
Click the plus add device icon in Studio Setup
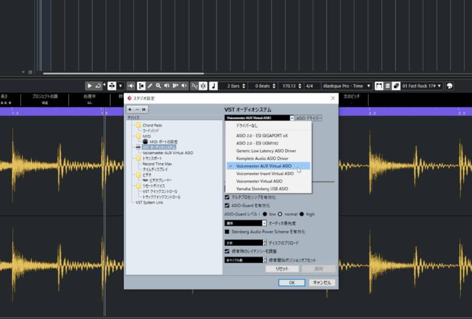coord(130,109)
